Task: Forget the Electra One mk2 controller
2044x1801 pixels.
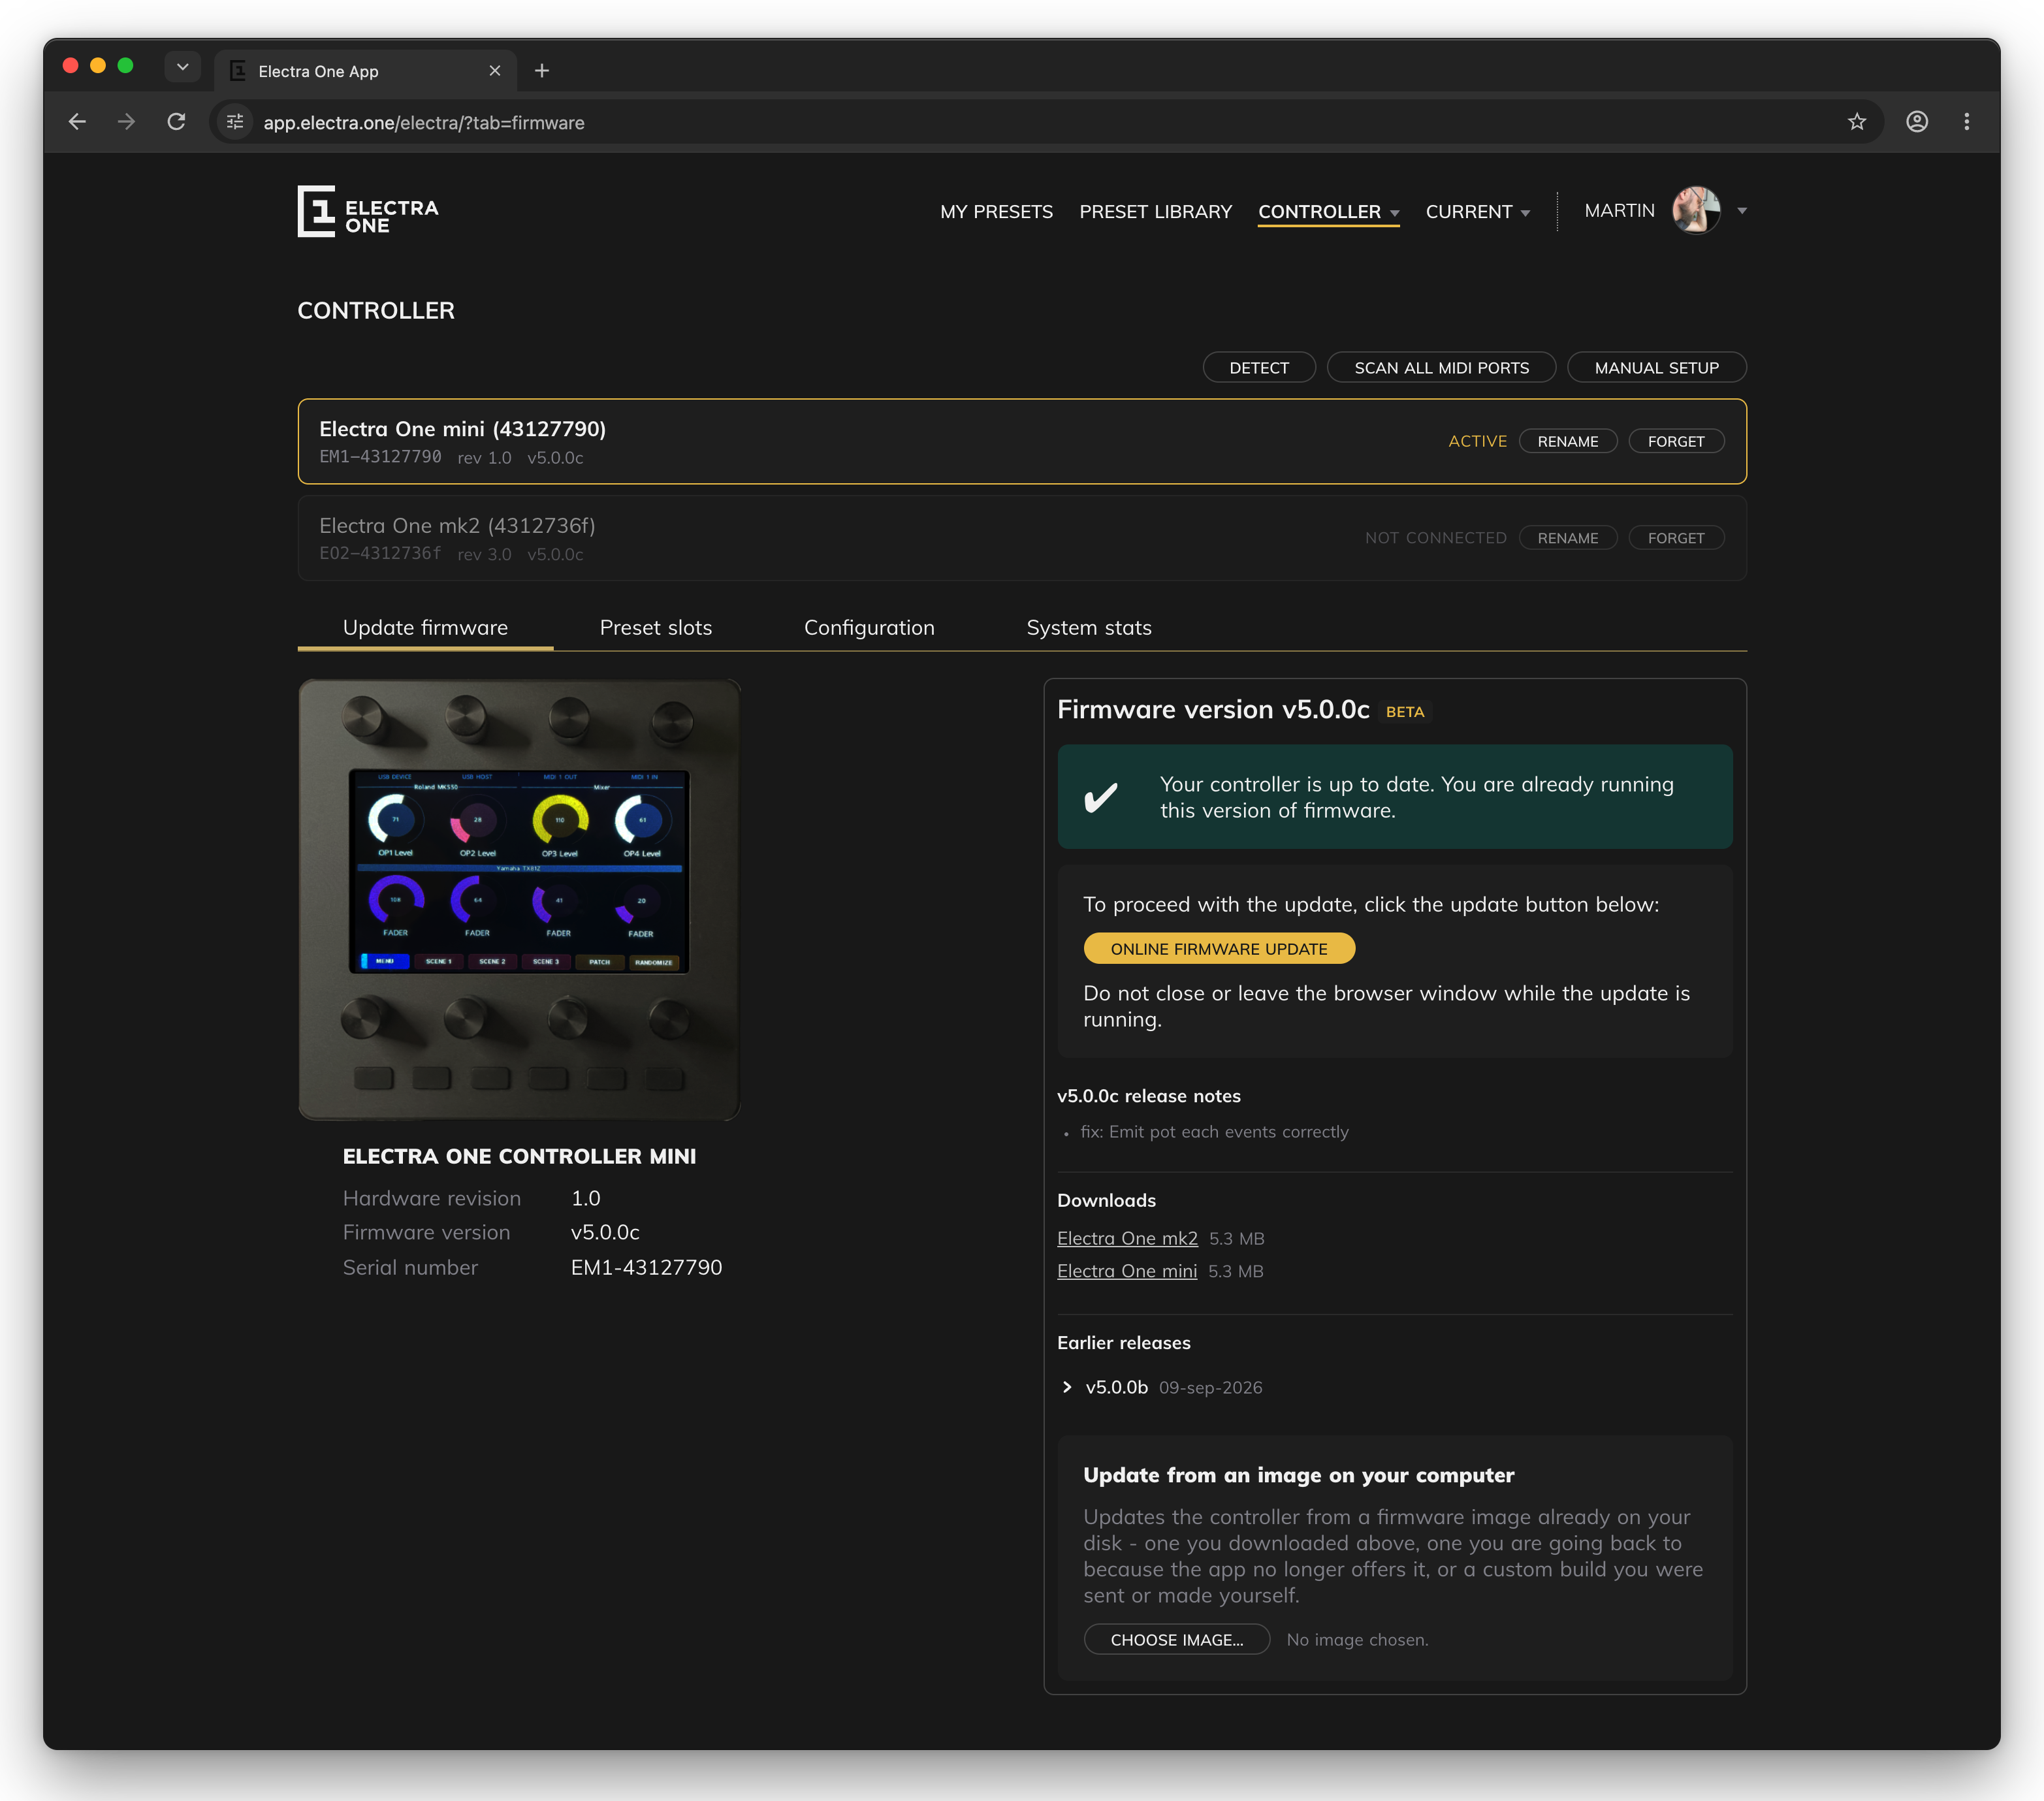Action: pyautogui.click(x=1676, y=538)
